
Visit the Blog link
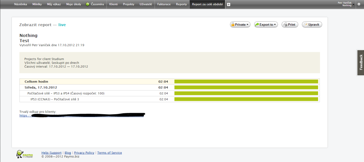[x=68, y=153]
